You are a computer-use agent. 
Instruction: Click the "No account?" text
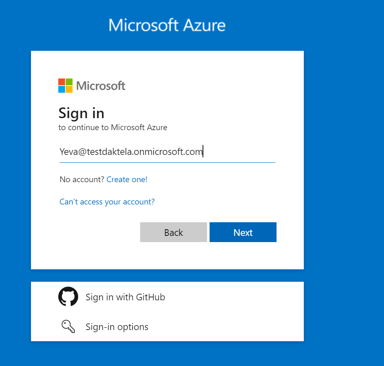[x=82, y=179]
